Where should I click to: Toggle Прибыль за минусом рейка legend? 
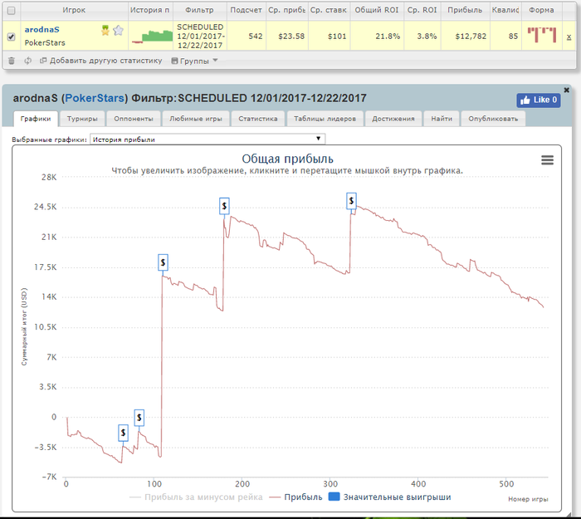(197, 497)
